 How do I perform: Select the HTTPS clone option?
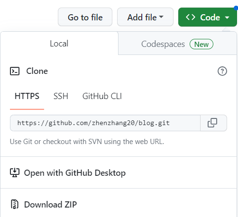click(x=27, y=96)
